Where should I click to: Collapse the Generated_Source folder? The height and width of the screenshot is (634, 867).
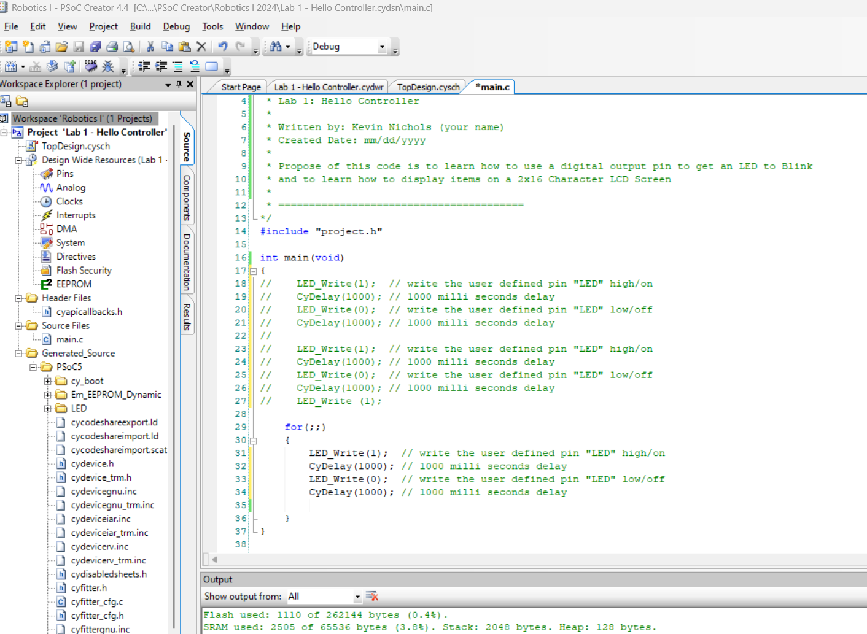tap(18, 353)
